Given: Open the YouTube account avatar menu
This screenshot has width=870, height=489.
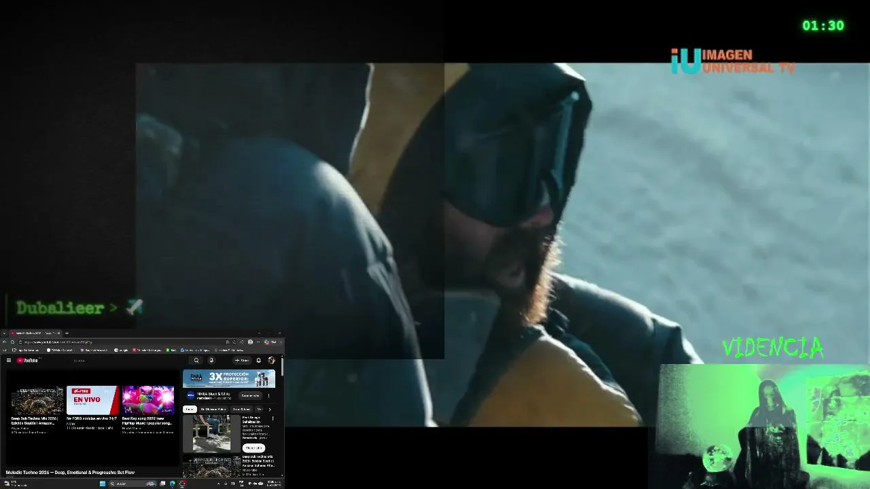Looking at the screenshot, I should pos(271,361).
